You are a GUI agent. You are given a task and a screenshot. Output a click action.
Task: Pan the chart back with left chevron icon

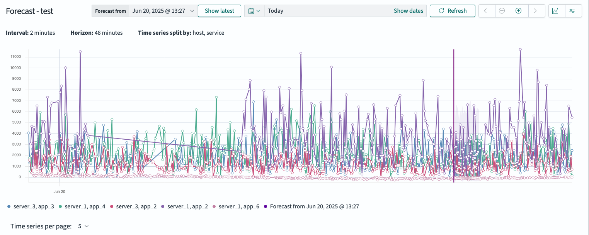click(487, 10)
